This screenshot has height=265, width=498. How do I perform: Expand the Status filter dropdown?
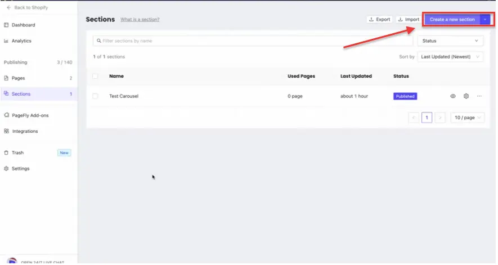pos(450,41)
